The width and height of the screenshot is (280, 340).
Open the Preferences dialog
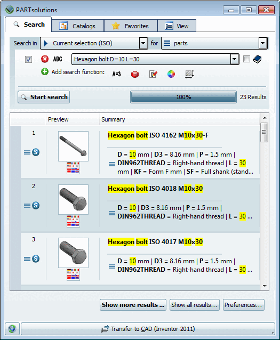click(244, 305)
